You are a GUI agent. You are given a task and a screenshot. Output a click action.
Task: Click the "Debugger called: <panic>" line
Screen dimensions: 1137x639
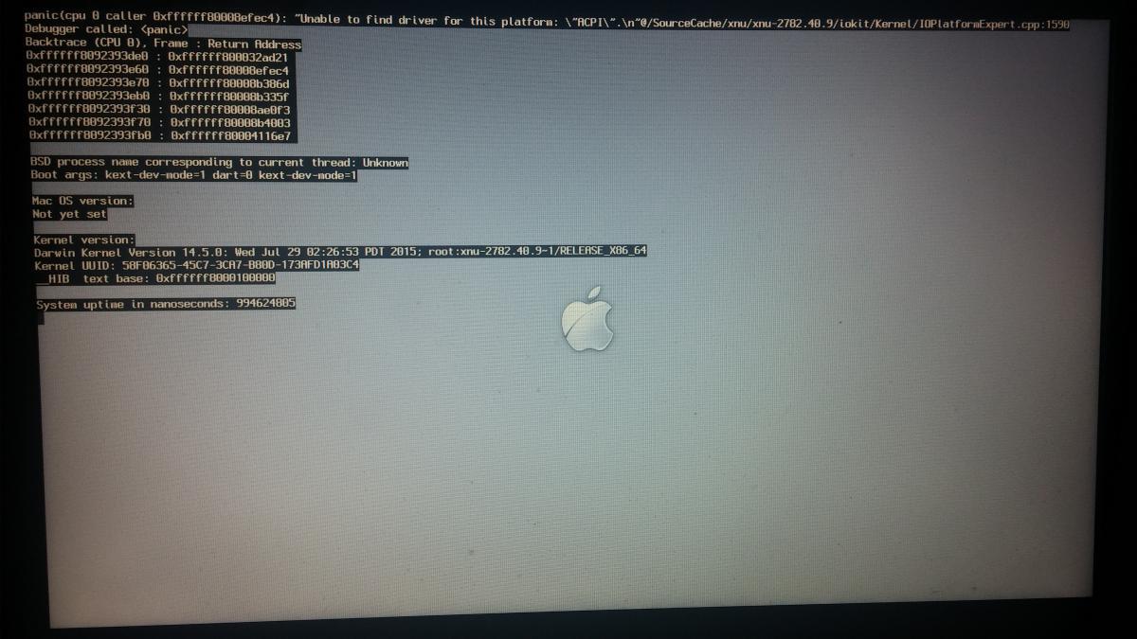pos(106,31)
